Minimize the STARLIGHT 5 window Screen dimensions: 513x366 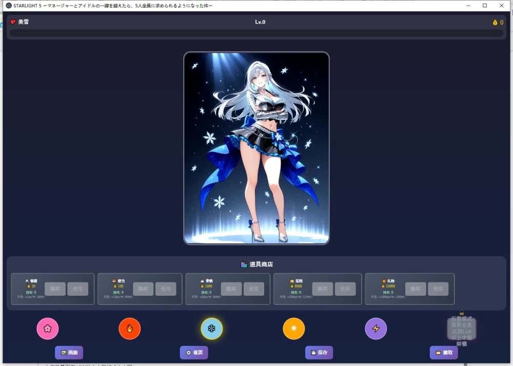(x=468, y=6)
